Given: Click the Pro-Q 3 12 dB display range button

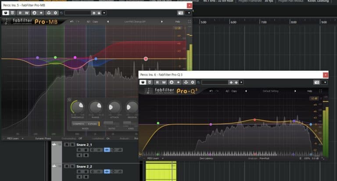Looking at the screenshot, I should point(314,98).
